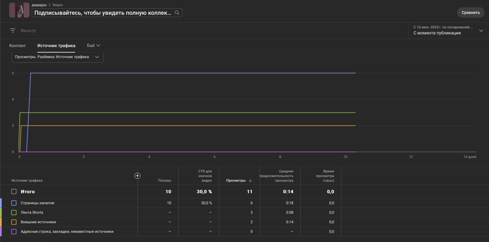Toggle the Страницы каналов checkbox
The height and width of the screenshot is (242, 489).
pos(14,203)
